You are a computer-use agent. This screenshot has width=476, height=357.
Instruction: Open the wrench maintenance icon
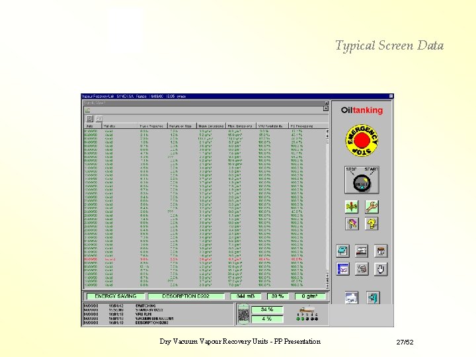[x=372, y=207]
